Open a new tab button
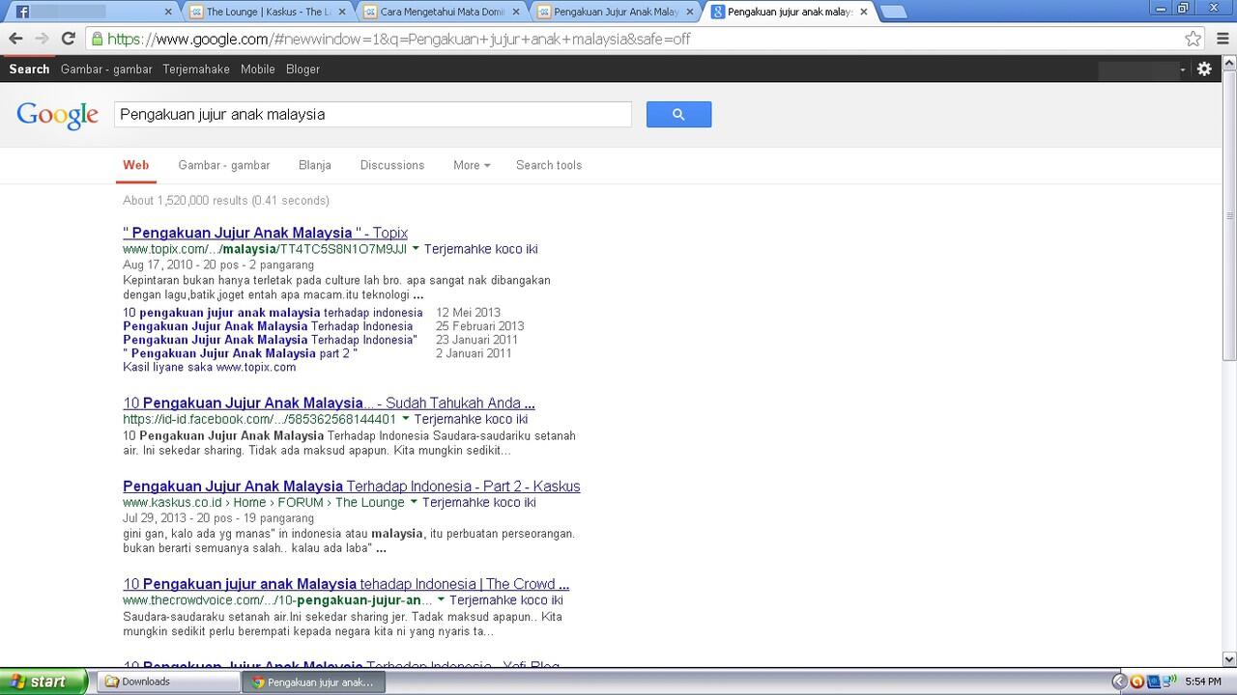 pyautogui.click(x=894, y=12)
